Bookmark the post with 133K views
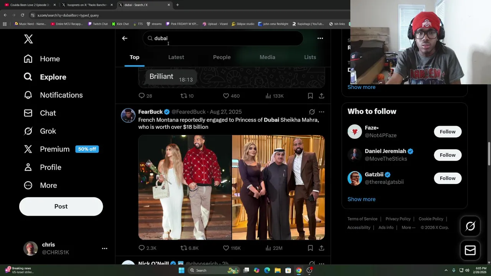491x276 pixels. click(x=310, y=96)
